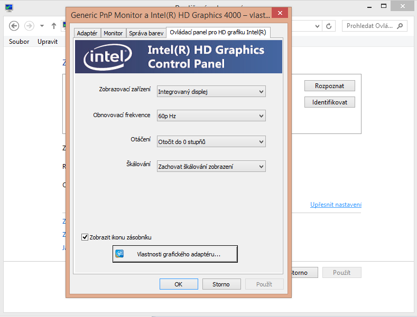Expand the Otáčení rotation dropdown
The image size is (417, 317).
[x=211, y=141]
